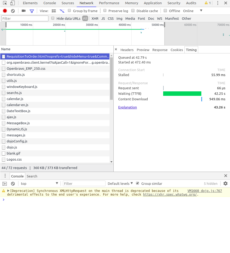
Task: Click the network Filter text field
Action: click(25, 18)
